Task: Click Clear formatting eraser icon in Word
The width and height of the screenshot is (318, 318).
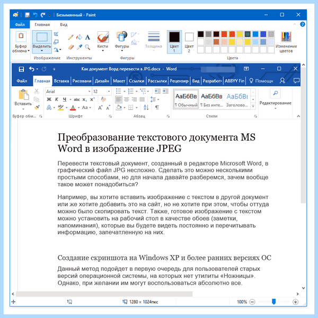Action: click(104, 99)
